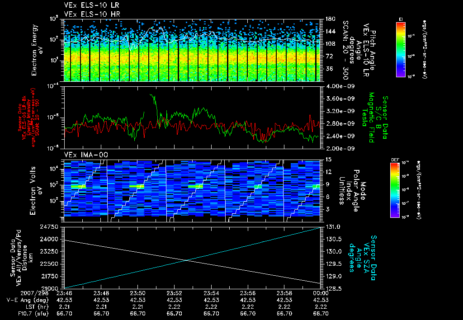This screenshot has width=463, height=320.
Task: Click the 3.20e-09 magnetic field tick
Action: click(x=340, y=111)
